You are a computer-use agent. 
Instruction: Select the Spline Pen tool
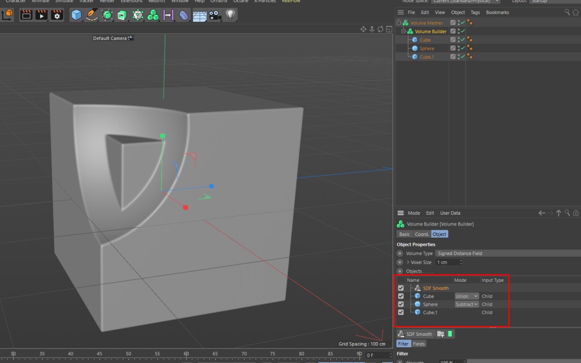92,15
